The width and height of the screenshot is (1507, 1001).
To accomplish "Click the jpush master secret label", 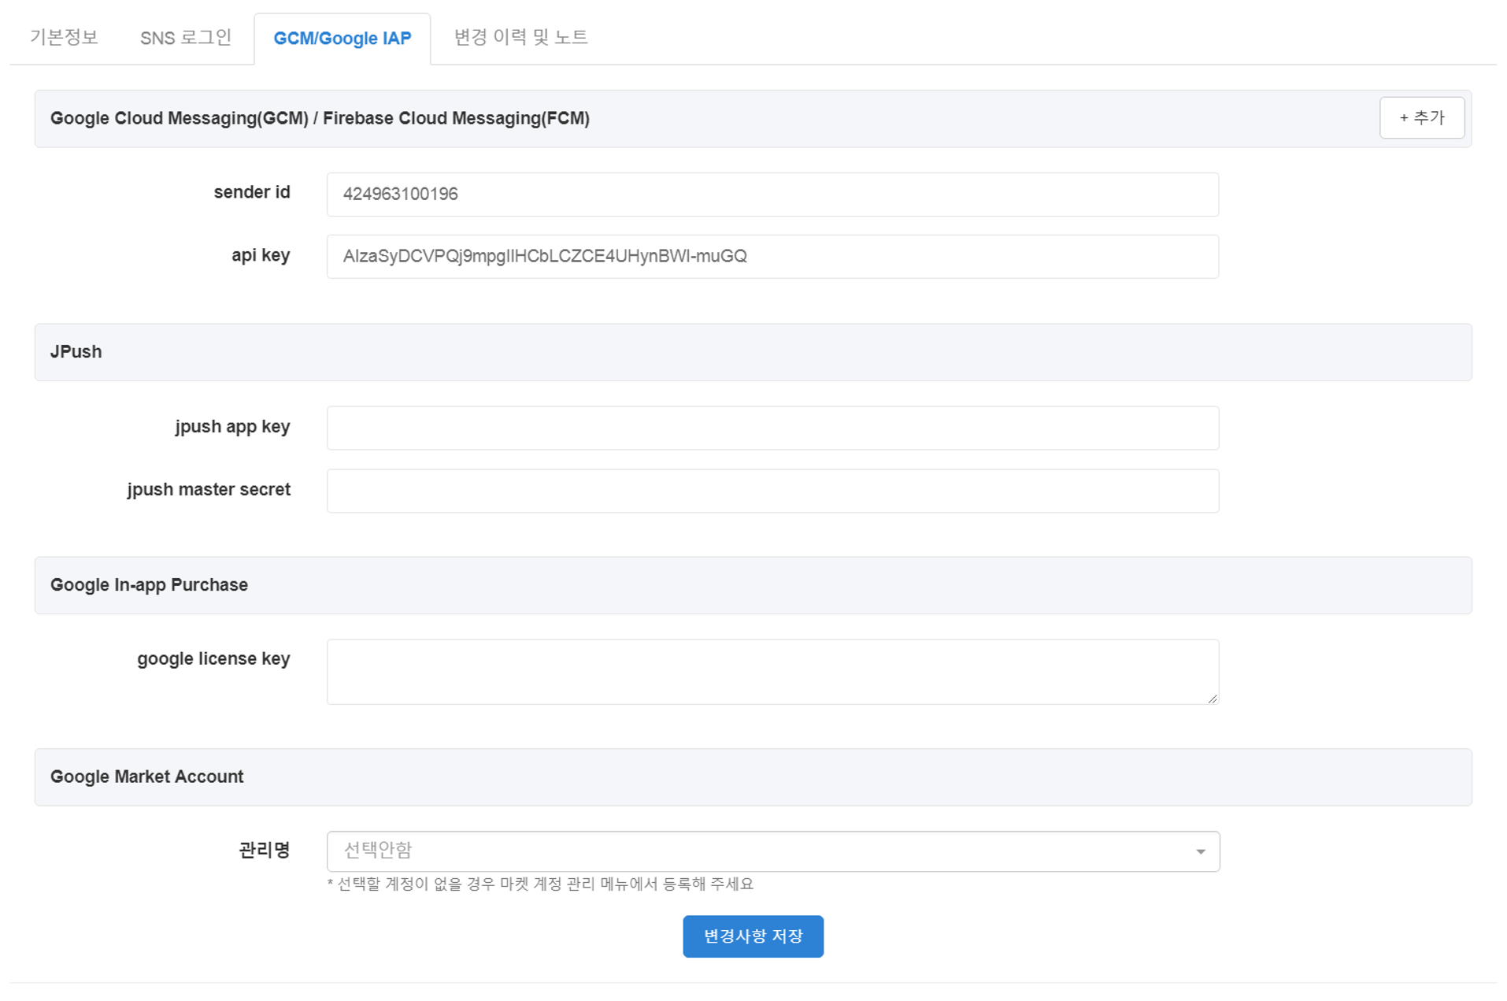I will (209, 490).
